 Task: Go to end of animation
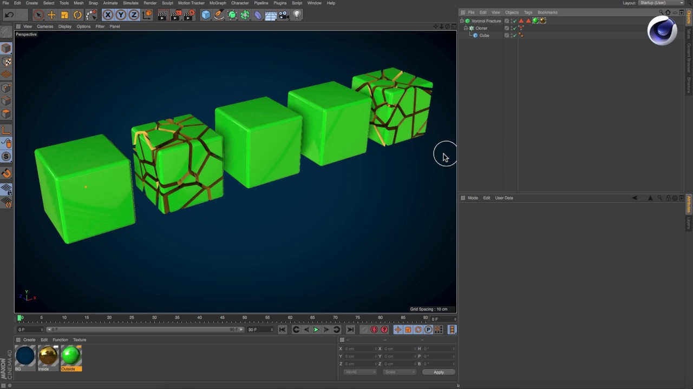[350, 330]
